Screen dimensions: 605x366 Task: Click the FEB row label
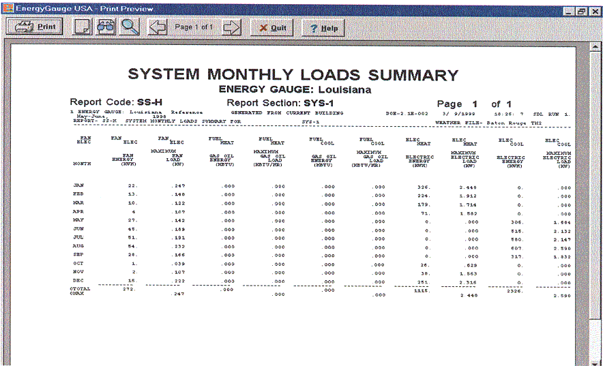point(78,194)
